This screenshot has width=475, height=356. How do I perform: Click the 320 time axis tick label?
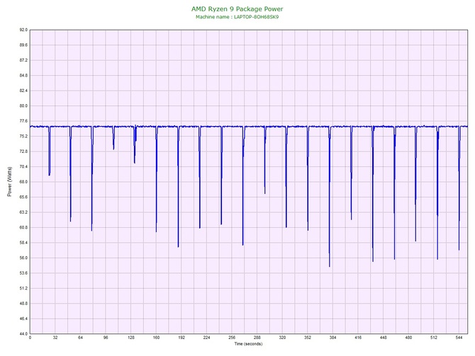(282, 338)
